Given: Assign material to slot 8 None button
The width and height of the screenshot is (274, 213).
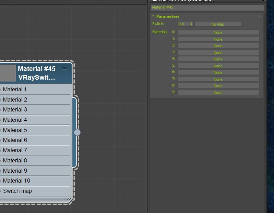Looking at the screenshot, I should click(x=218, y=86).
